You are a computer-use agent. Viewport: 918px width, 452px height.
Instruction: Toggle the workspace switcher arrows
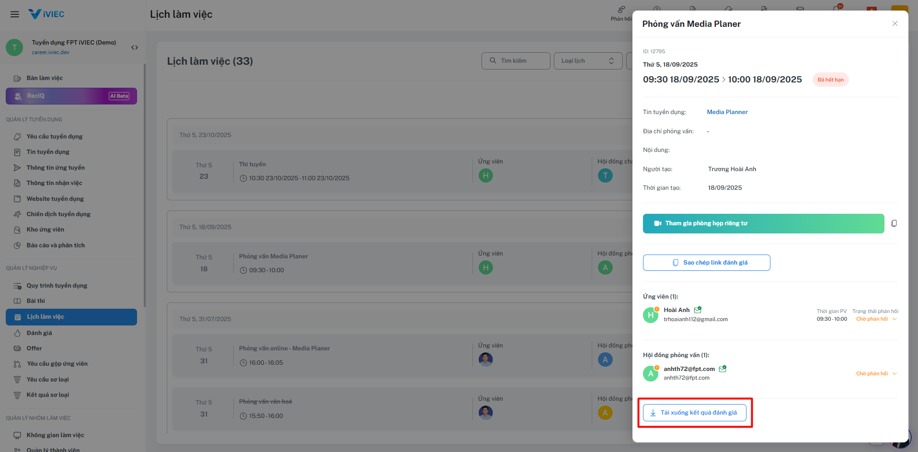coord(135,47)
